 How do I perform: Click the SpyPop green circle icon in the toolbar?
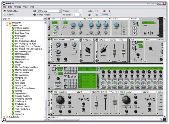pos(5,15)
